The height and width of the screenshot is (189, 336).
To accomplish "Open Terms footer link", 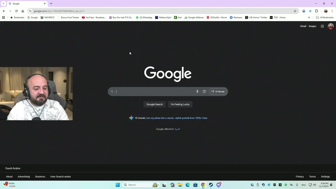I will (312, 177).
